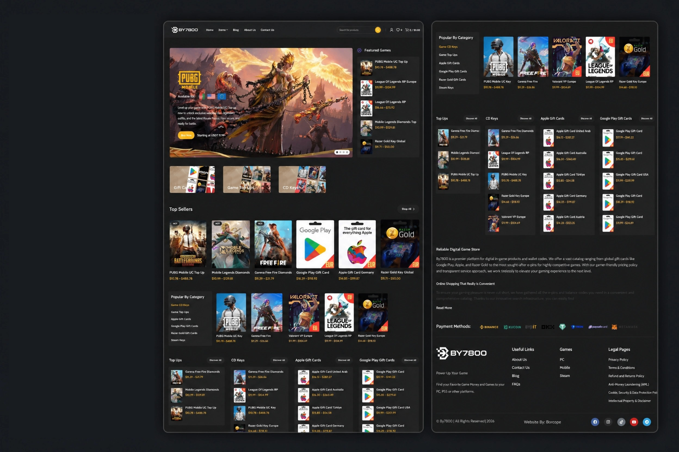
Task: Open Anti-Money Laundering (AML) footer link
Action: coord(628,385)
